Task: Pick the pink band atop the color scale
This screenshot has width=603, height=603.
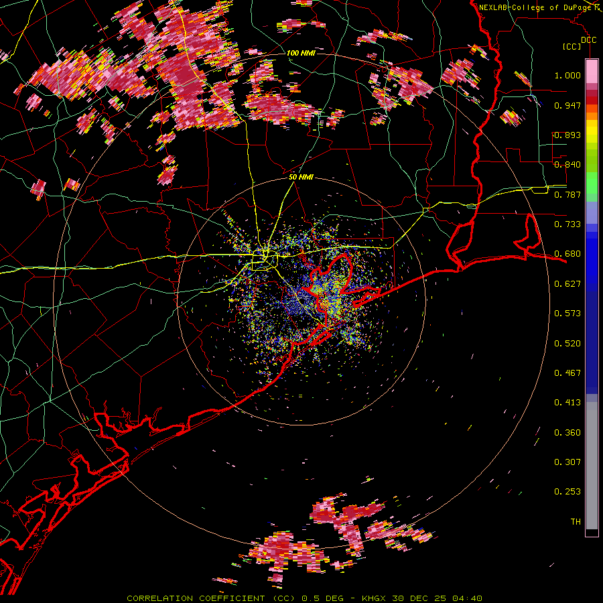Action: (592, 71)
